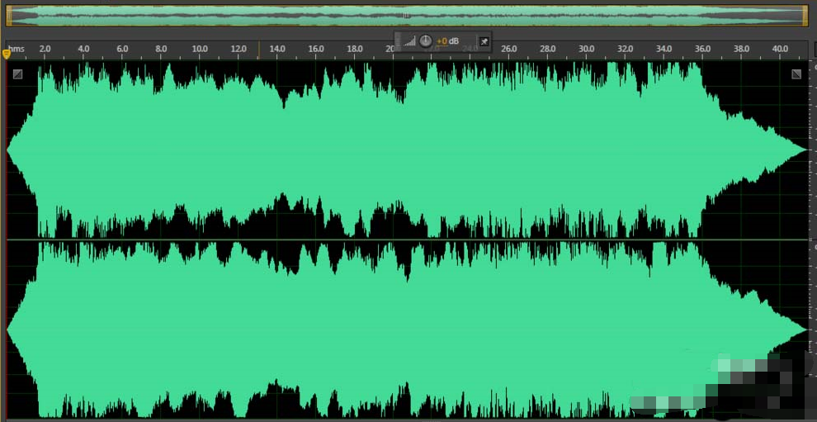Screen dimensions: 817x422
Task: Click the yellow playhead marker at timeline start
Action: [7, 55]
